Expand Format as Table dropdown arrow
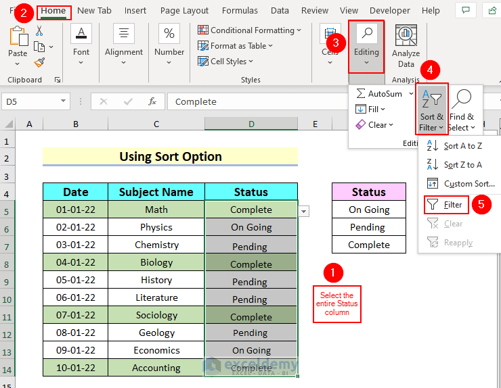 pyautogui.click(x=271, y=46)
